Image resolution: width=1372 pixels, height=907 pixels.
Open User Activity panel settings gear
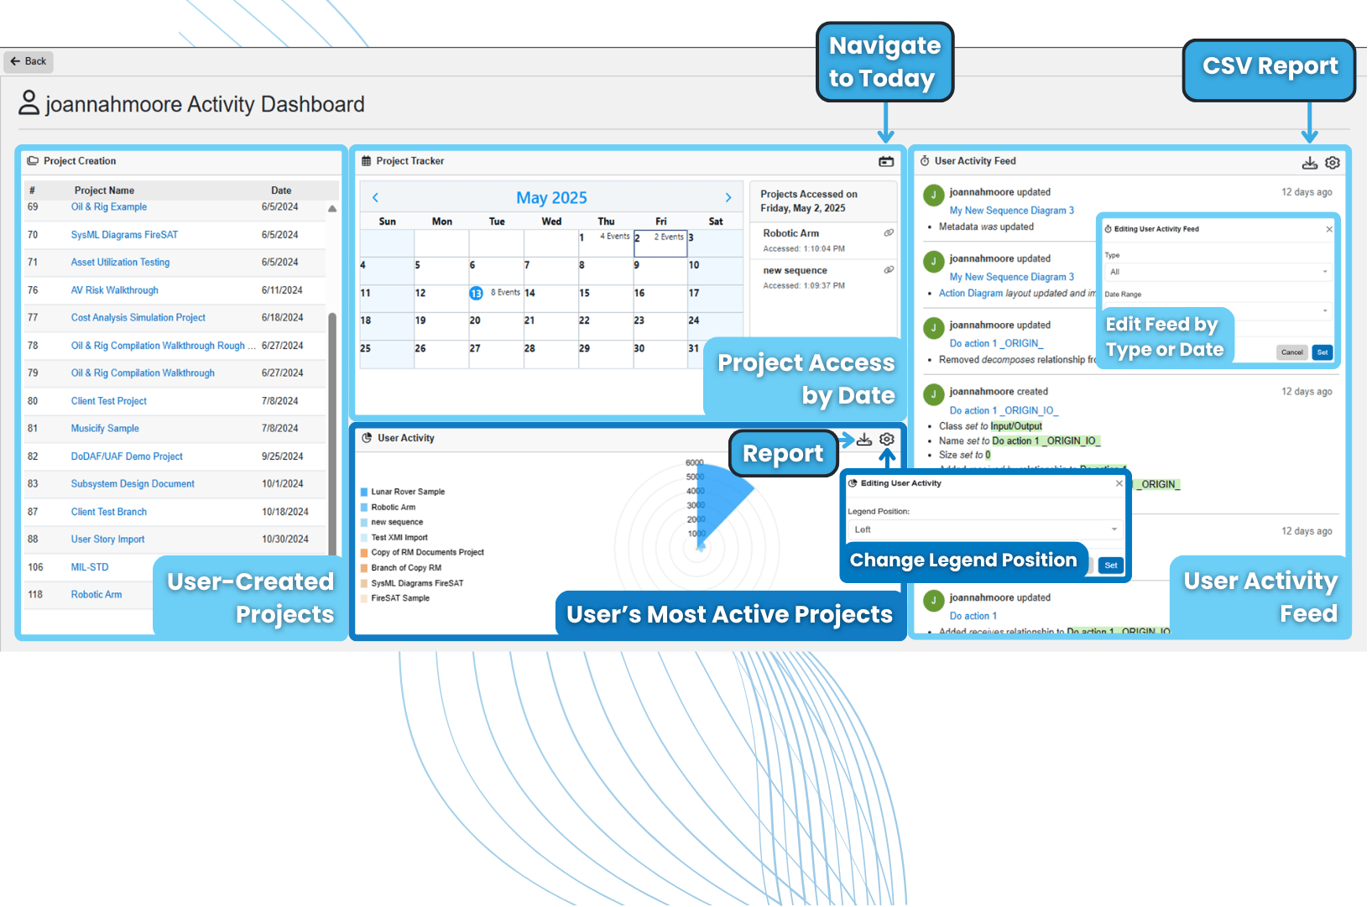(x=887, y=440)
